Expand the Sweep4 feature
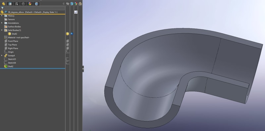This screenshot has height=131, width=265. point(2,55)
